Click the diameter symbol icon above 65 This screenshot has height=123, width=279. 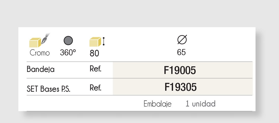coord(182,39)
